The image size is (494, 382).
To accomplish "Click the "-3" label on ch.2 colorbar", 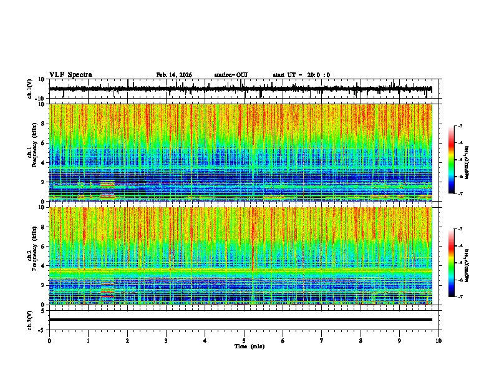I will [x=460, y=229].
